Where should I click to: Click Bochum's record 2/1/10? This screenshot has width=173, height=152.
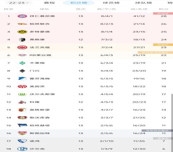pyautogui.click(x=107, y=141)
